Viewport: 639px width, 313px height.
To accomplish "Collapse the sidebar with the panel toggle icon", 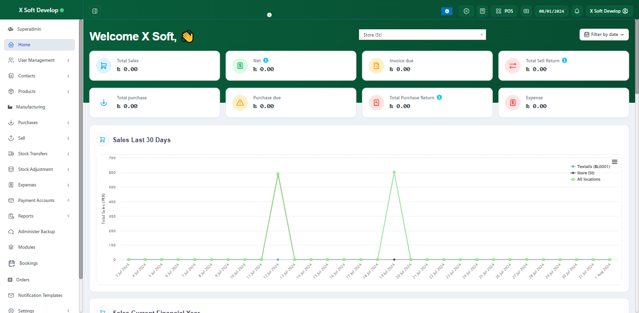I will click(x=94, y=11).
